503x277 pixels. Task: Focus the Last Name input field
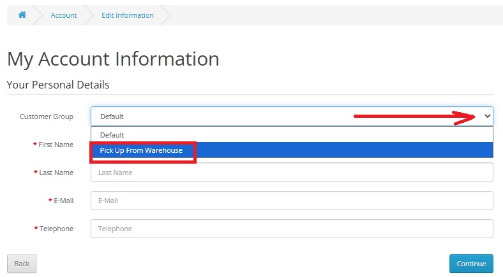pyautogui.click(x=292, y=173)
